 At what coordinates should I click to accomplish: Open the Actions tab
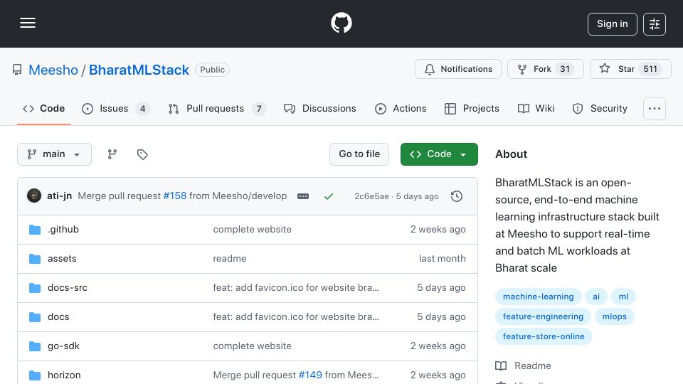[401, 108]
